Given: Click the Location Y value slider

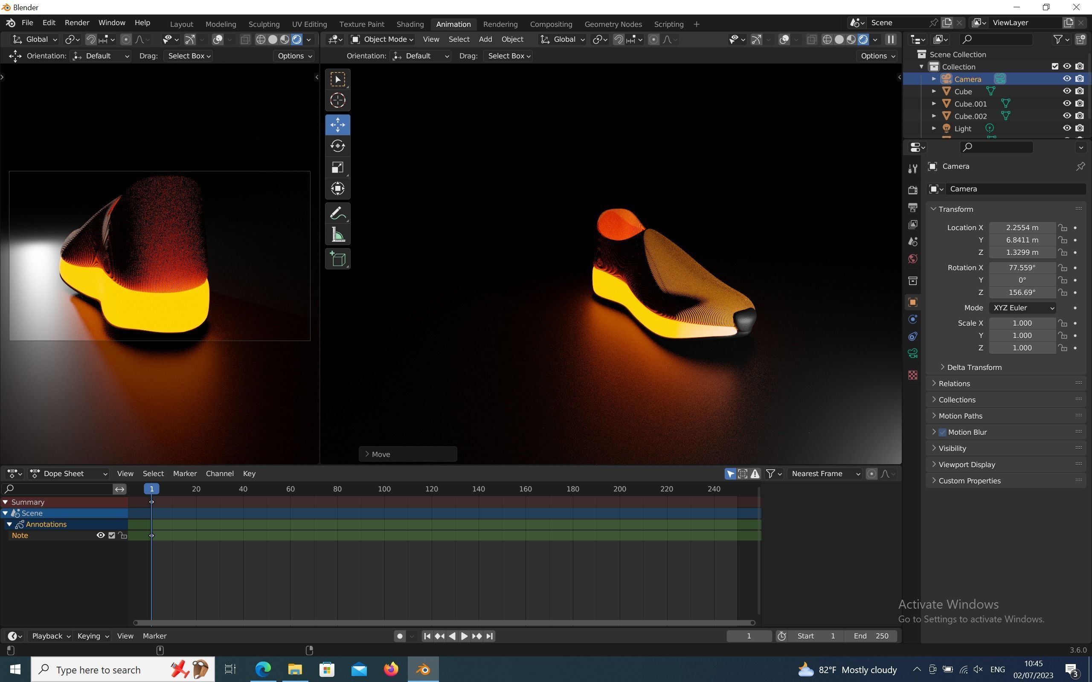Looking at the screenshot, I should point(1022,240).
